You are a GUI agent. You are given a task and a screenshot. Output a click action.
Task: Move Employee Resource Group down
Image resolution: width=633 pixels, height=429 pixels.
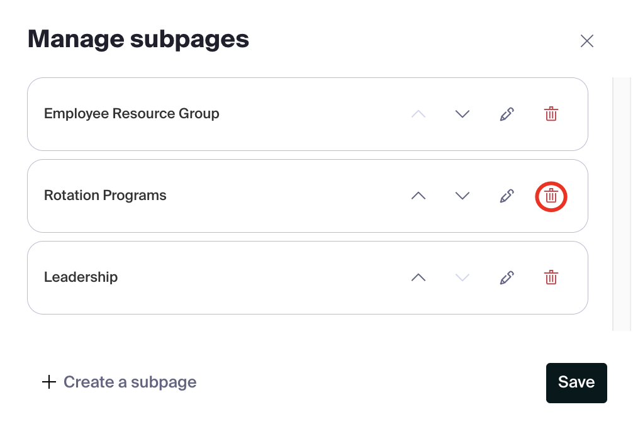pos(462,114)
